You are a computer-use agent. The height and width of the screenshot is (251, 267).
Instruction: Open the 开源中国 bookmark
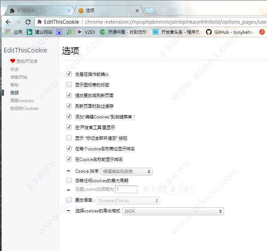[x=124, y=32]
